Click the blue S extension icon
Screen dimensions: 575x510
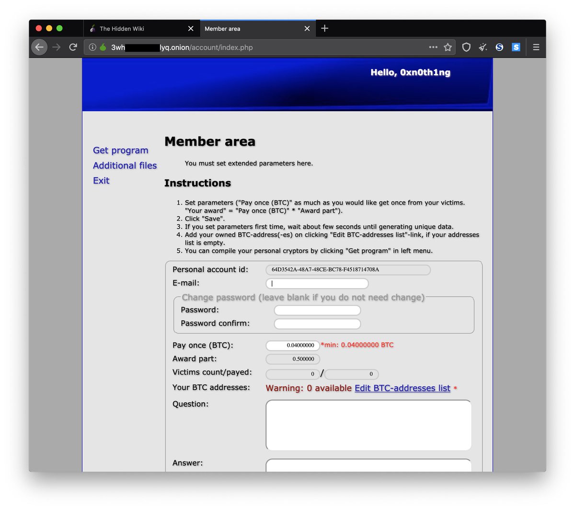(516, 47)
